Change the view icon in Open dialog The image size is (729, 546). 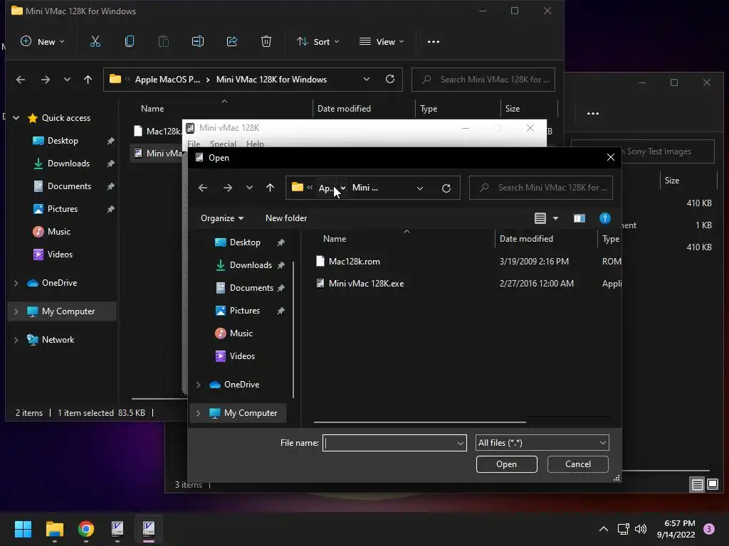pyautogui.click(x=540, y=218)
